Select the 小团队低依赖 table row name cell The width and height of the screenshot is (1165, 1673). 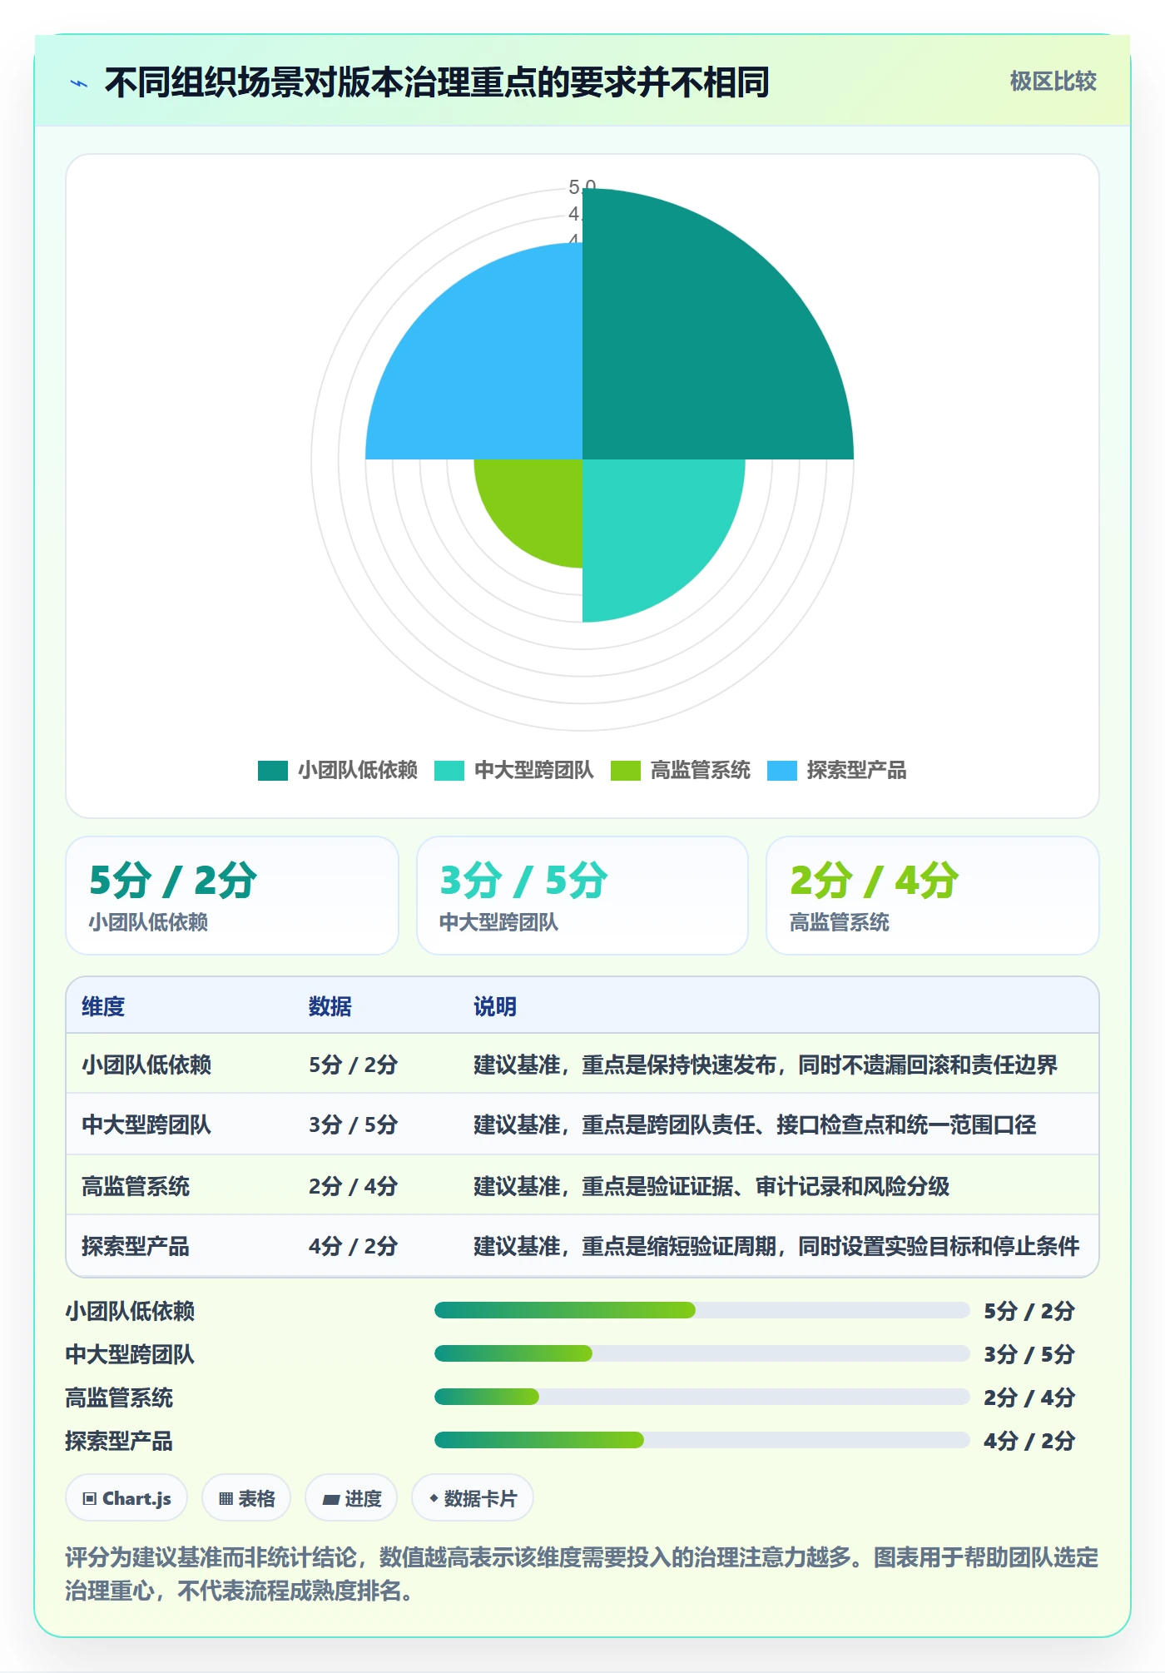[x=146, y=1065]
